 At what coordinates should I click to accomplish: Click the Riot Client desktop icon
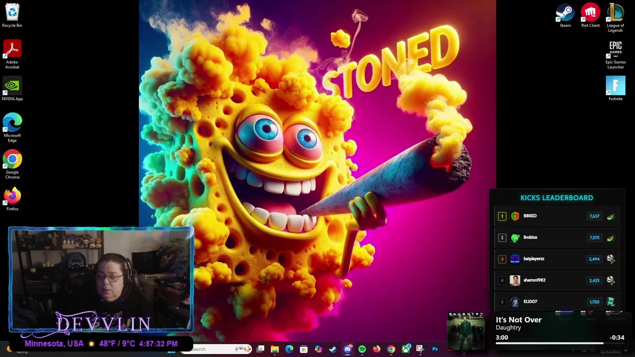click(590, 15)
